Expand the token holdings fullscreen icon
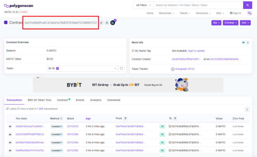Screen dimensions: 257x157 click(x=121, y=68)
